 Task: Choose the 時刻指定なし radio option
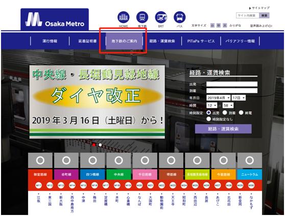click(x=209, y=119)
